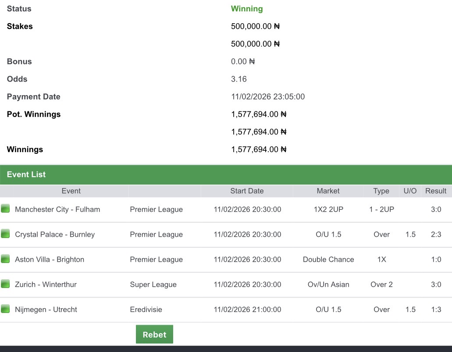The height and width of the screenshot is (352, 452).
Task: Click the Crystal Palace - Burnley event name
Action: tap(55, 235)
